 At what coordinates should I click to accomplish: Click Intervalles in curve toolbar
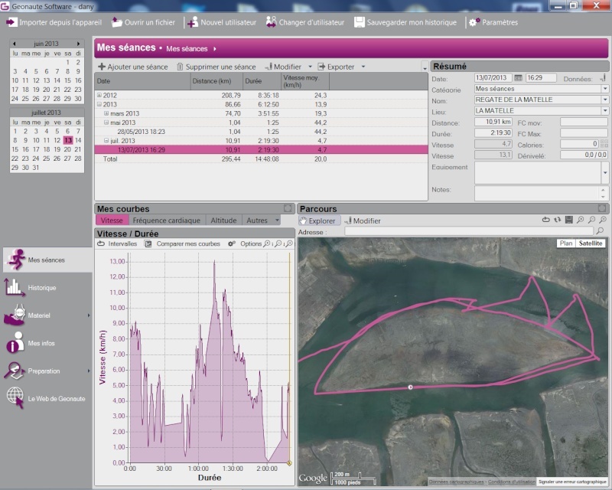(118, 243)
